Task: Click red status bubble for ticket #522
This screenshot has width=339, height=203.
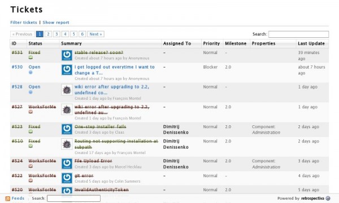Action: tap(31, 180)
